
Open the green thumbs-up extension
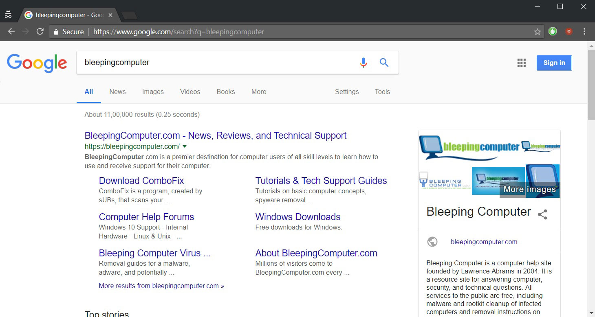pyautogui.click(x=553, y=31)
